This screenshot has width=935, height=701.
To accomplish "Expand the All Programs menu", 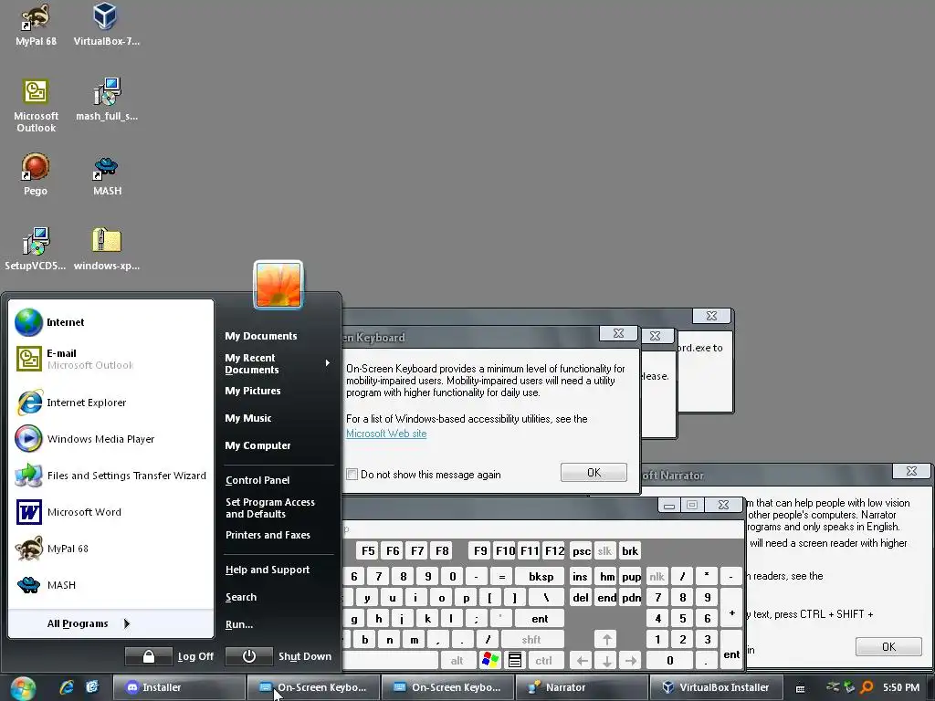I will pyautogui.click(x=110, y=623).
